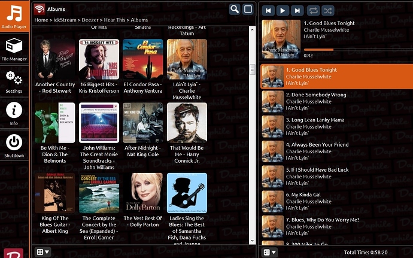Select track 5 If I Should Have Bad Luck

pos(336,177)
